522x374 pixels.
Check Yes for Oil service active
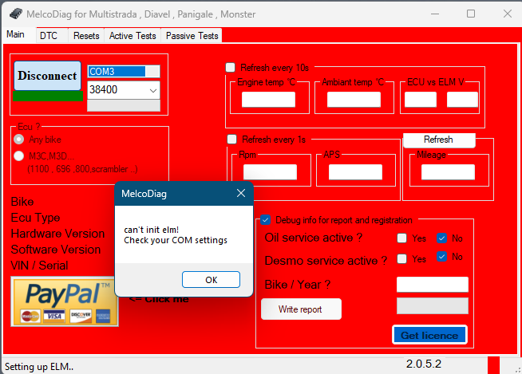(x=401, y=238)
